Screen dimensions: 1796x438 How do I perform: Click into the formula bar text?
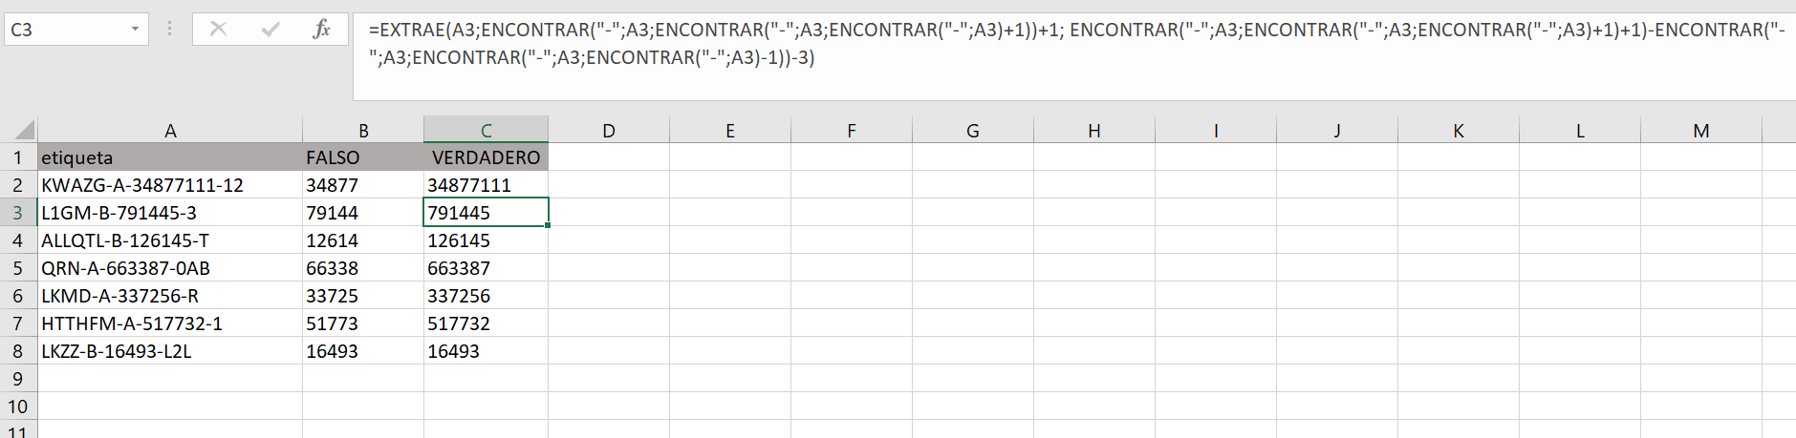click(1073, 44)
